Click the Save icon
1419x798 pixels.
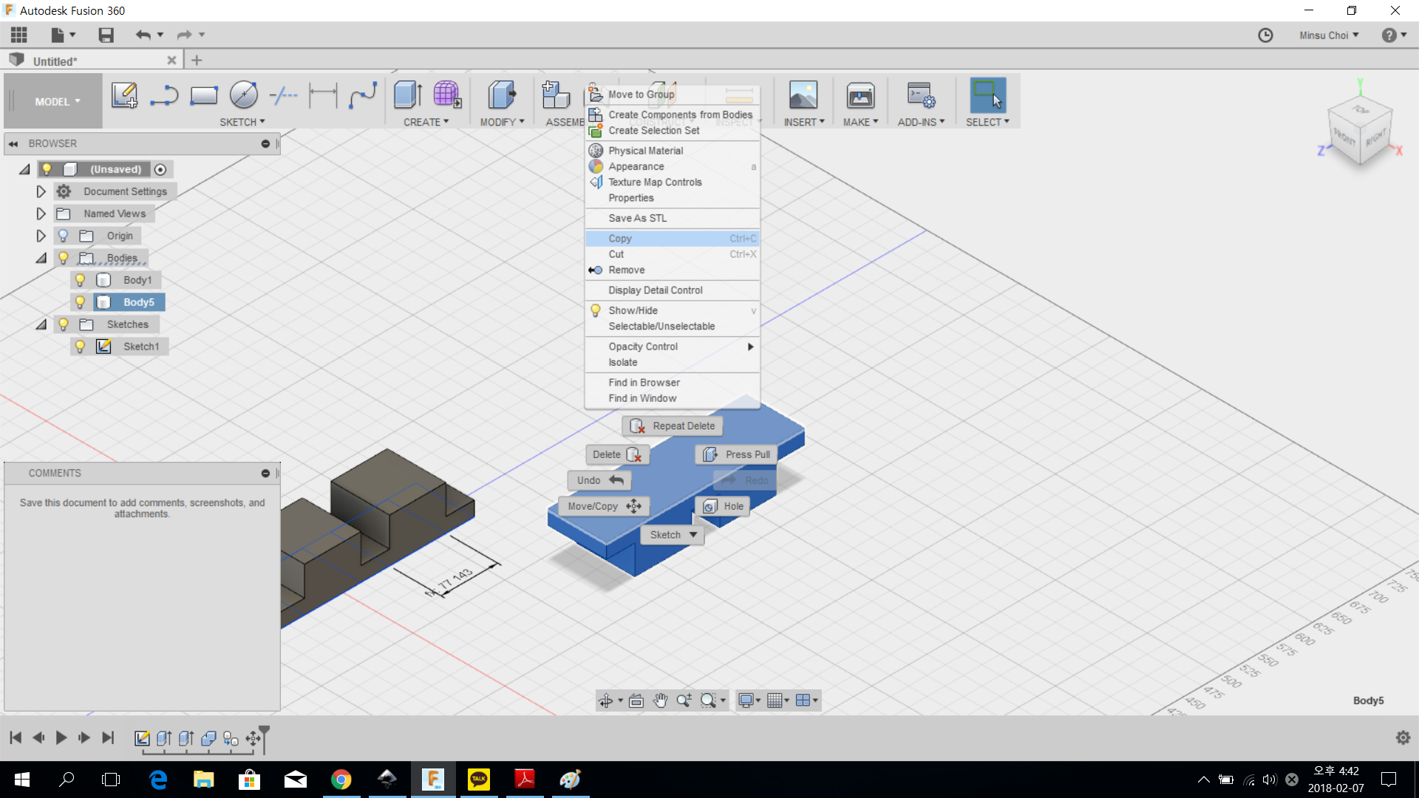click(x=106, y=35)
